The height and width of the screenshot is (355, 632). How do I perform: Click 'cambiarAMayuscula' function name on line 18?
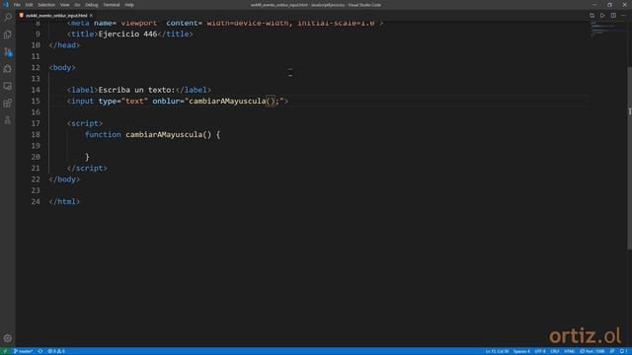[164, 134]
